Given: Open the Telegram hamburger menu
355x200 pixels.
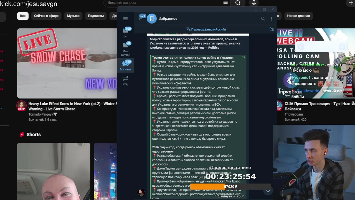Looking at the screenshot, I should [125, 19].
